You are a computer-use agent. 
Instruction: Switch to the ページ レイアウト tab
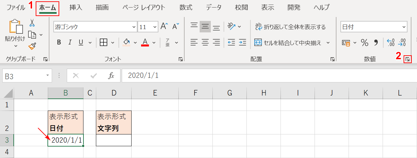[x=144, y=7]
